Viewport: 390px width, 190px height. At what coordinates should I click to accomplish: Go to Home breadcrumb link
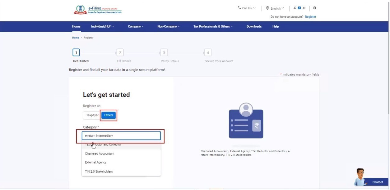point(76,38)
